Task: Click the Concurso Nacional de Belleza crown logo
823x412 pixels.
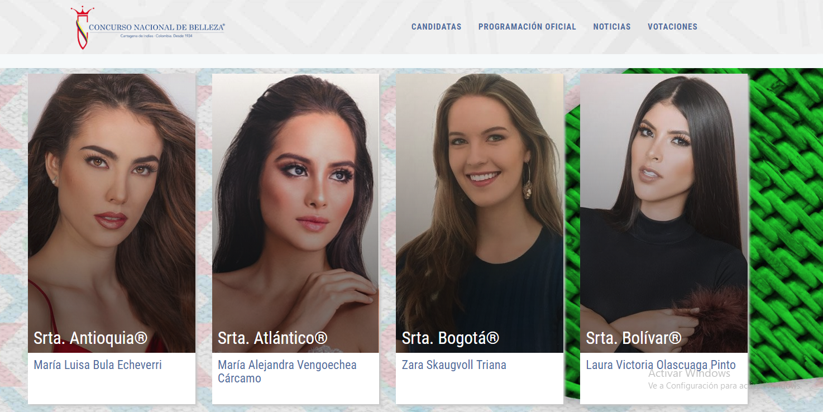Action: tap(82, 27)
